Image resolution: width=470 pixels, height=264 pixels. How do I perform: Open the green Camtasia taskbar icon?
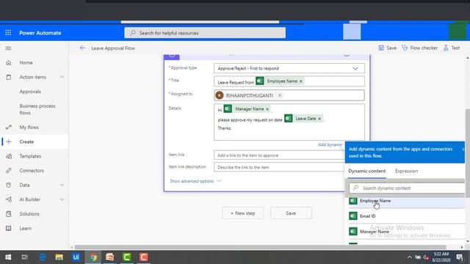[127, 257]
